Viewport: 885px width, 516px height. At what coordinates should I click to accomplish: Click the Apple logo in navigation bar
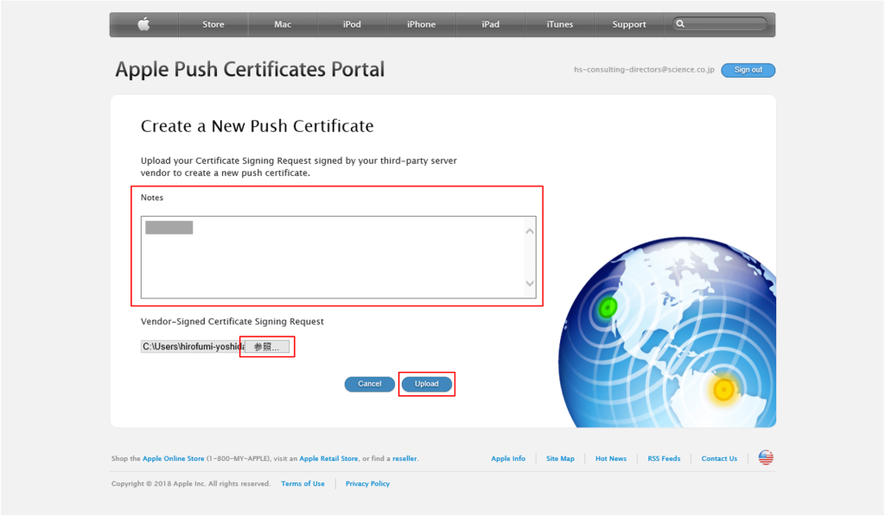point(144,24)
